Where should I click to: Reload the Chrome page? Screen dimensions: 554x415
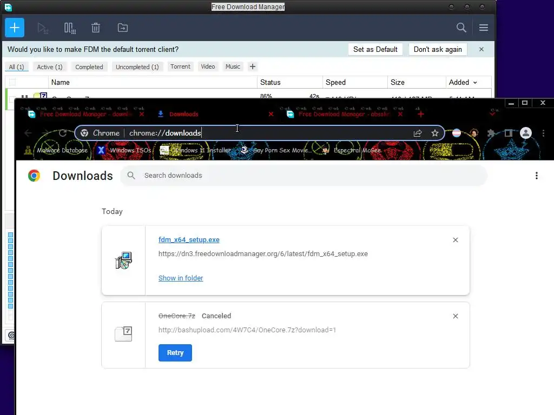pos(63,133)
